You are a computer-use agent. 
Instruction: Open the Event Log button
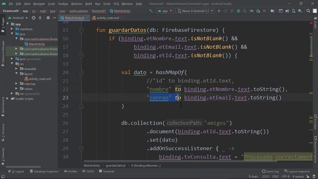270,172
